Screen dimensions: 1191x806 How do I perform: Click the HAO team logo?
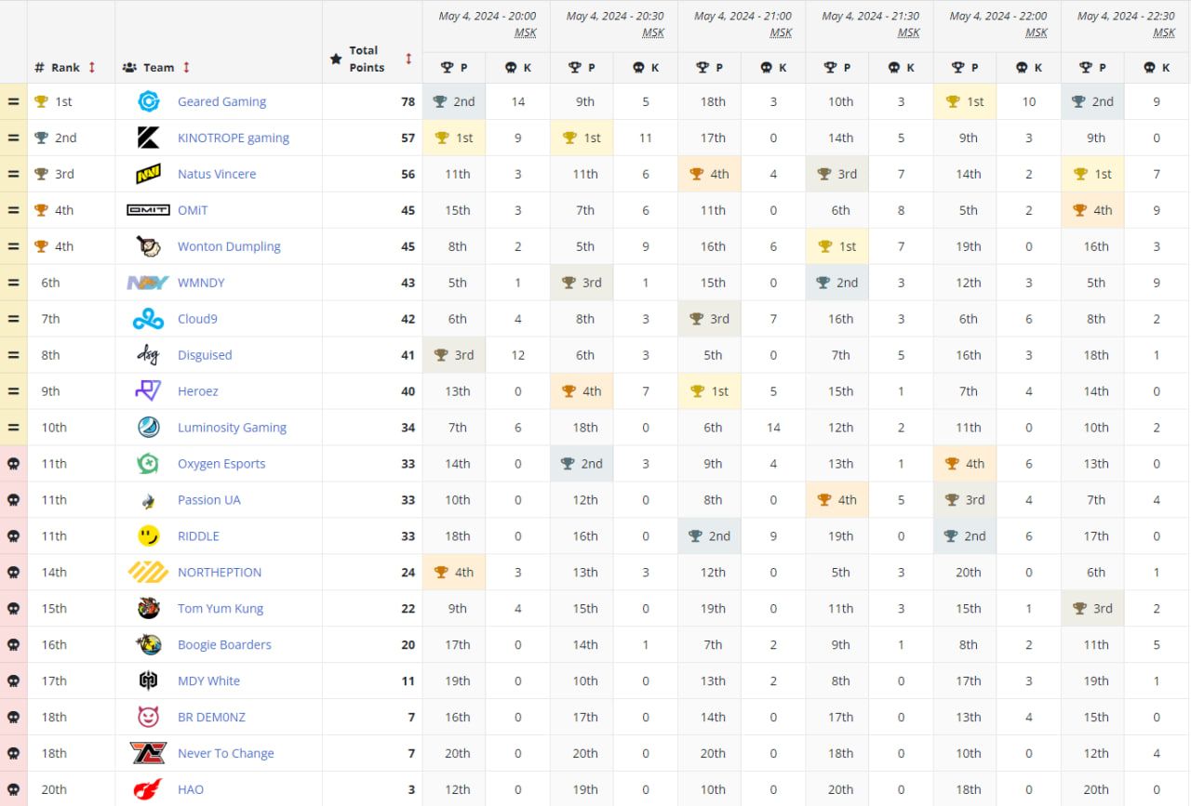tap(148, 790)
